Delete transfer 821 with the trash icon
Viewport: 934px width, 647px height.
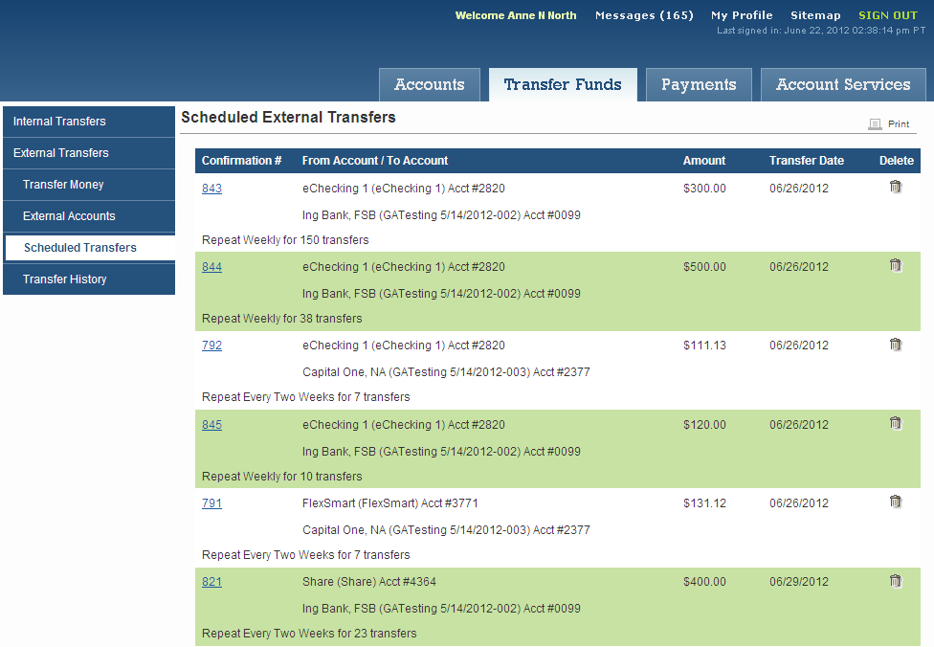[x=895, y=581]
